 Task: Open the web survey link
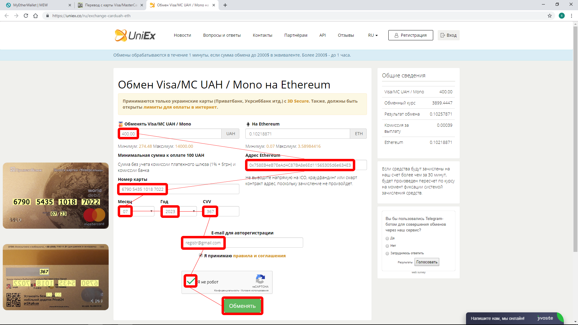418,272
